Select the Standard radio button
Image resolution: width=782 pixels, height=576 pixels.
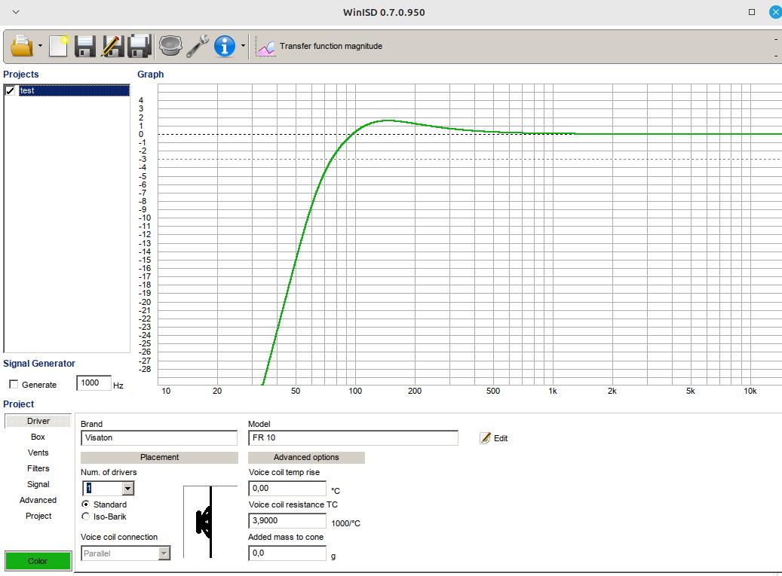pos(85,504)
